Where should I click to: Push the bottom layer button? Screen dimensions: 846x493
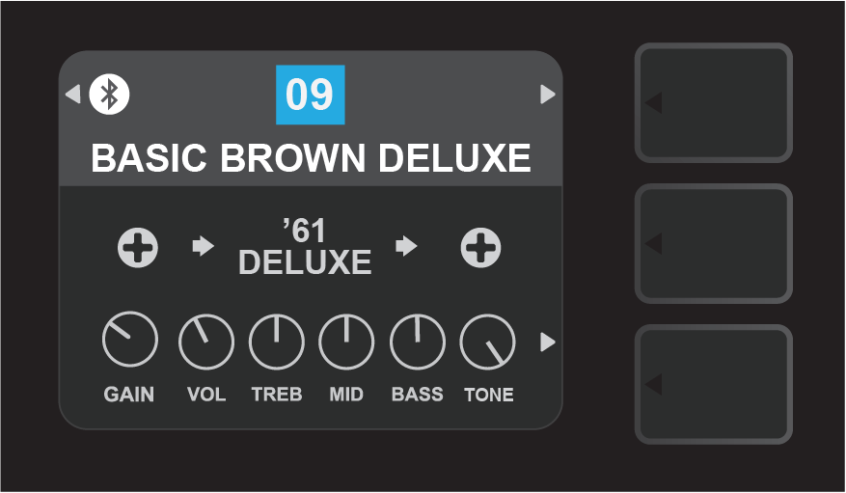click(x=714, y=384)
